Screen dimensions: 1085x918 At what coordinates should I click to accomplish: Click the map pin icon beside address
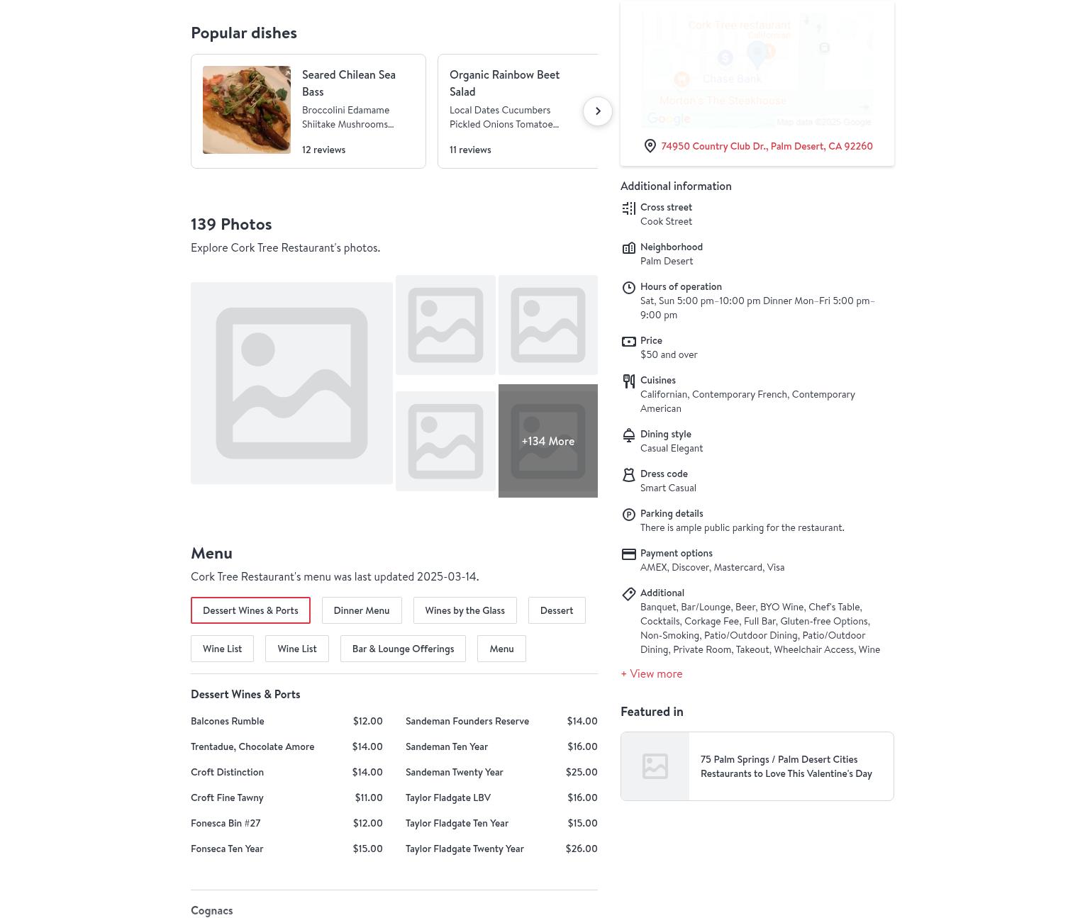click(x=650, y=146)
